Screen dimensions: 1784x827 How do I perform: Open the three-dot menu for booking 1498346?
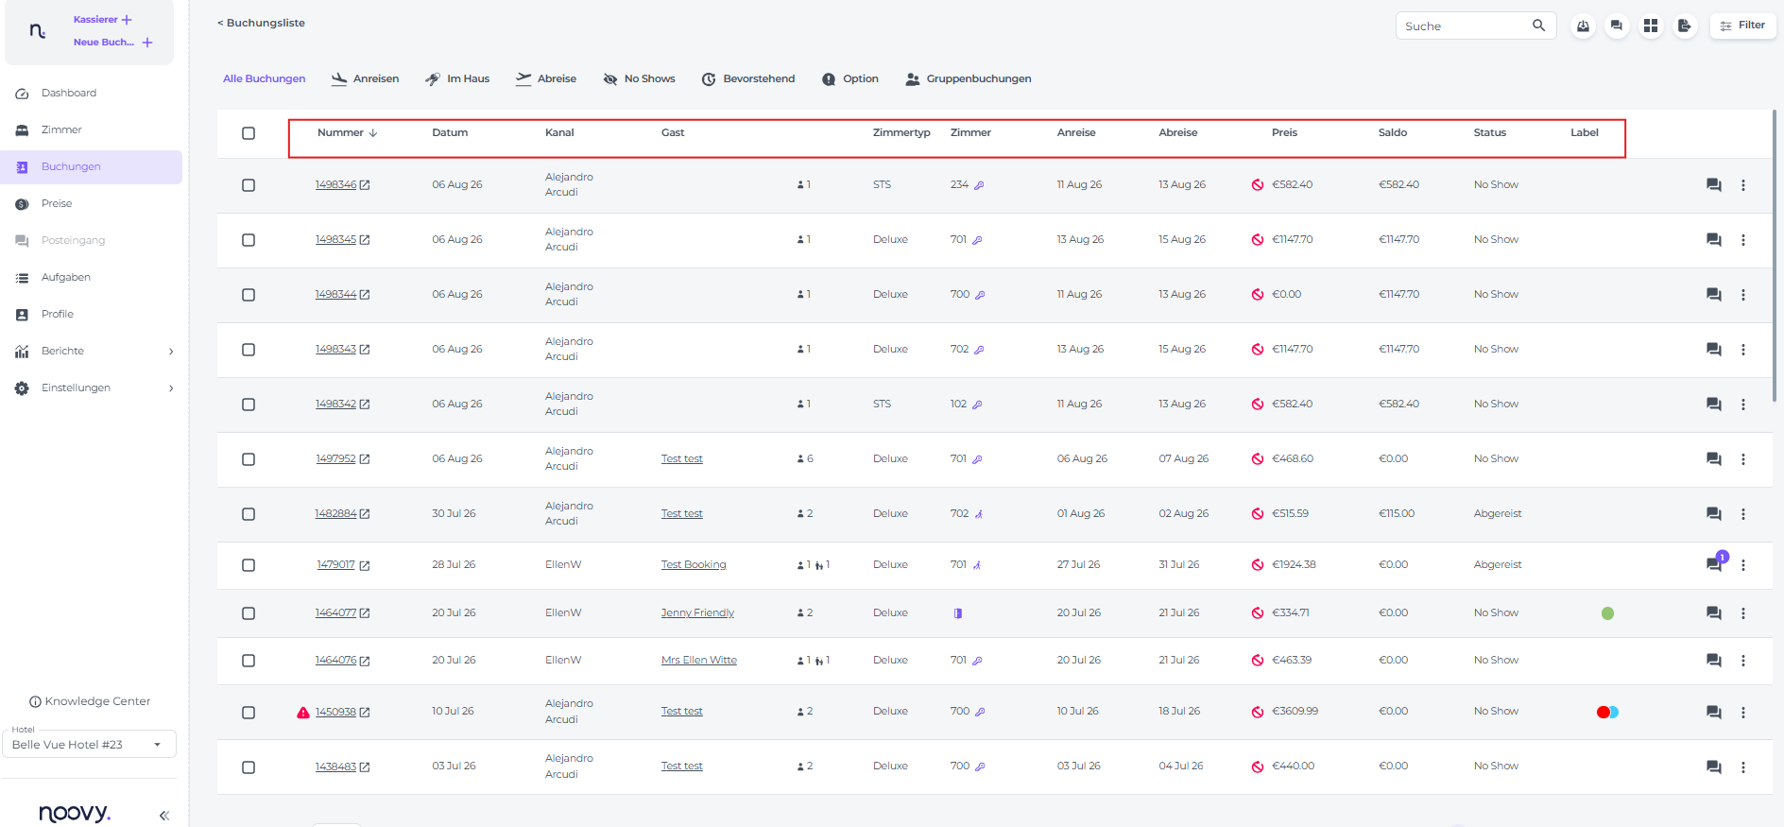1743,185
